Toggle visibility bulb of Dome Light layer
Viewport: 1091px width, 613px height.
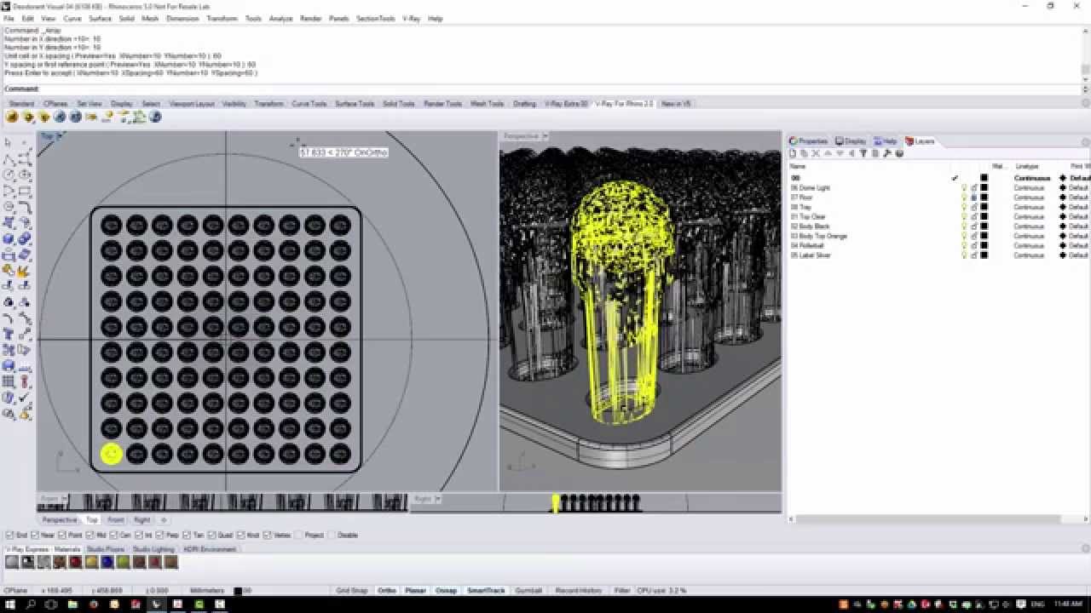click(965, 188)
